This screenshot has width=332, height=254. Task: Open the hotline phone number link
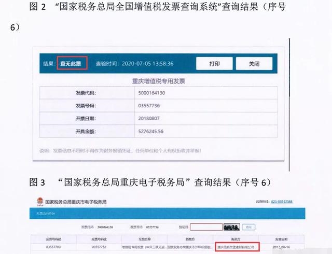[x=282, y=202]
